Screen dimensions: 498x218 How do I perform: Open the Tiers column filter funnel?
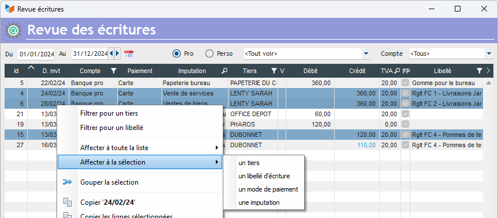274,71
